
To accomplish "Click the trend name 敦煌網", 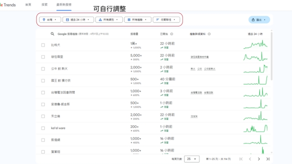I will pyautogui.click(x=56, y=140).
